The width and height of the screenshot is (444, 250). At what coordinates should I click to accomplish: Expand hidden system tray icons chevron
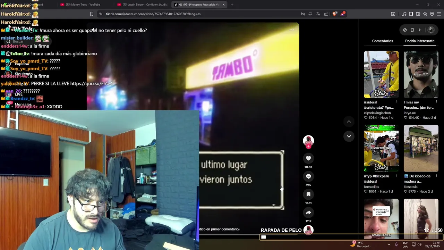pos(388,244)
